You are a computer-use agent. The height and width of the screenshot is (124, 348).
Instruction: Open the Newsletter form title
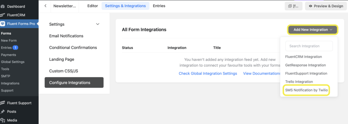coord(65,6)
